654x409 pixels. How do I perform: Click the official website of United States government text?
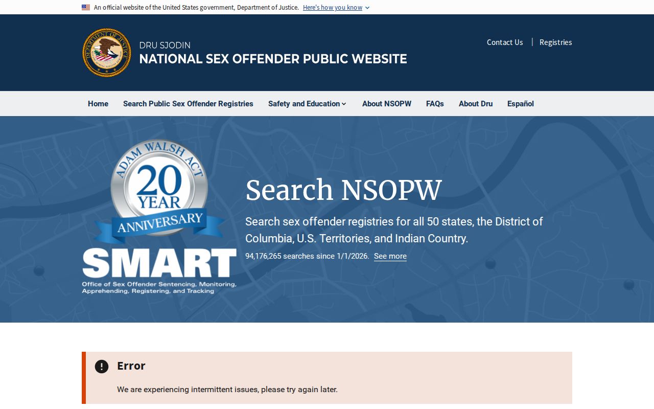(x=196, y=8)
